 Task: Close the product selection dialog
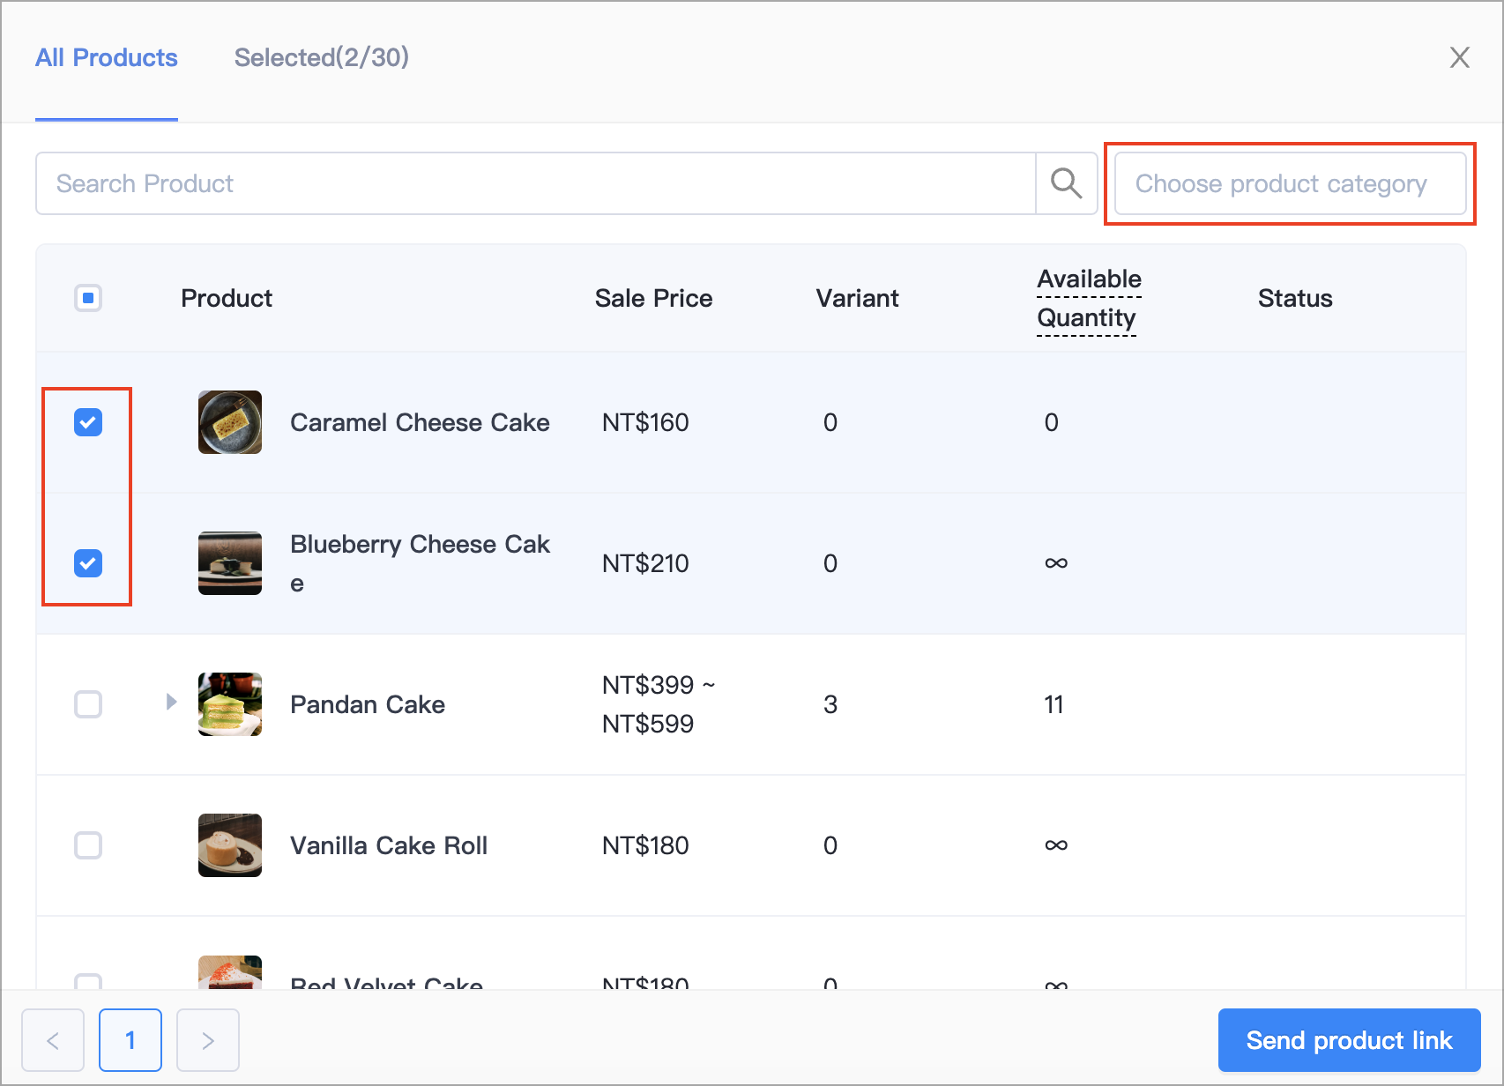click(x=1460, y=57)
